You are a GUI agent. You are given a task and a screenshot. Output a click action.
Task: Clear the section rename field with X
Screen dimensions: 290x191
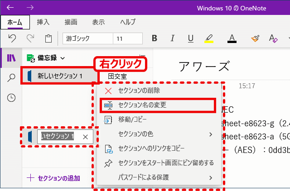[86, 137]
